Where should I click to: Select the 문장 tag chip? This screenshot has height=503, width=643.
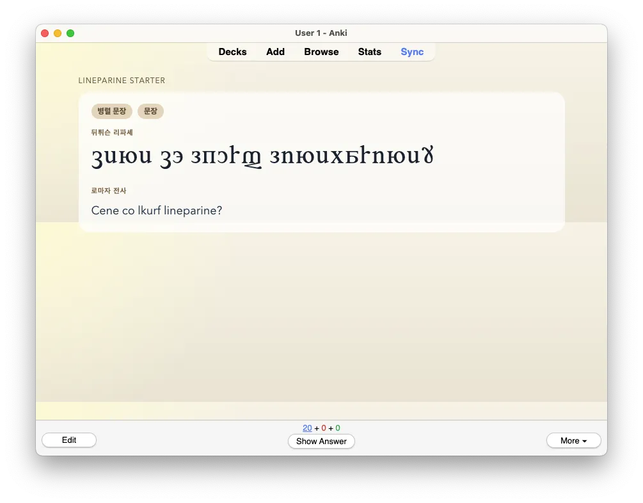click(150, 111)
